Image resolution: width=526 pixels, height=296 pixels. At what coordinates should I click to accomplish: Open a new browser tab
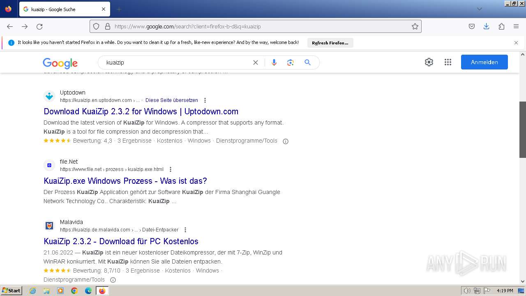[x=119, y=9]
